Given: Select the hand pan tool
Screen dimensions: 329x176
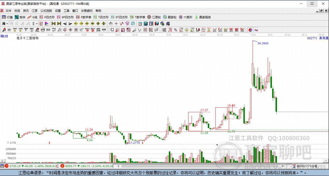Looking at the screenshot, I should point(111,24).
